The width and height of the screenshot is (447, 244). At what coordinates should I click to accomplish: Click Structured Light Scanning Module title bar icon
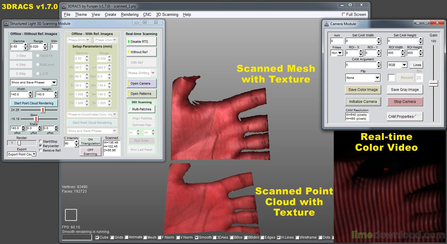tap(6, 23)
